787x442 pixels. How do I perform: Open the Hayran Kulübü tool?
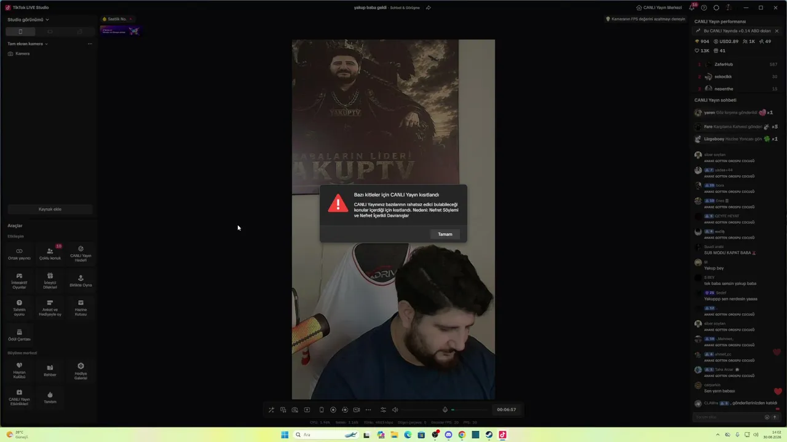(x=19, y=370)
